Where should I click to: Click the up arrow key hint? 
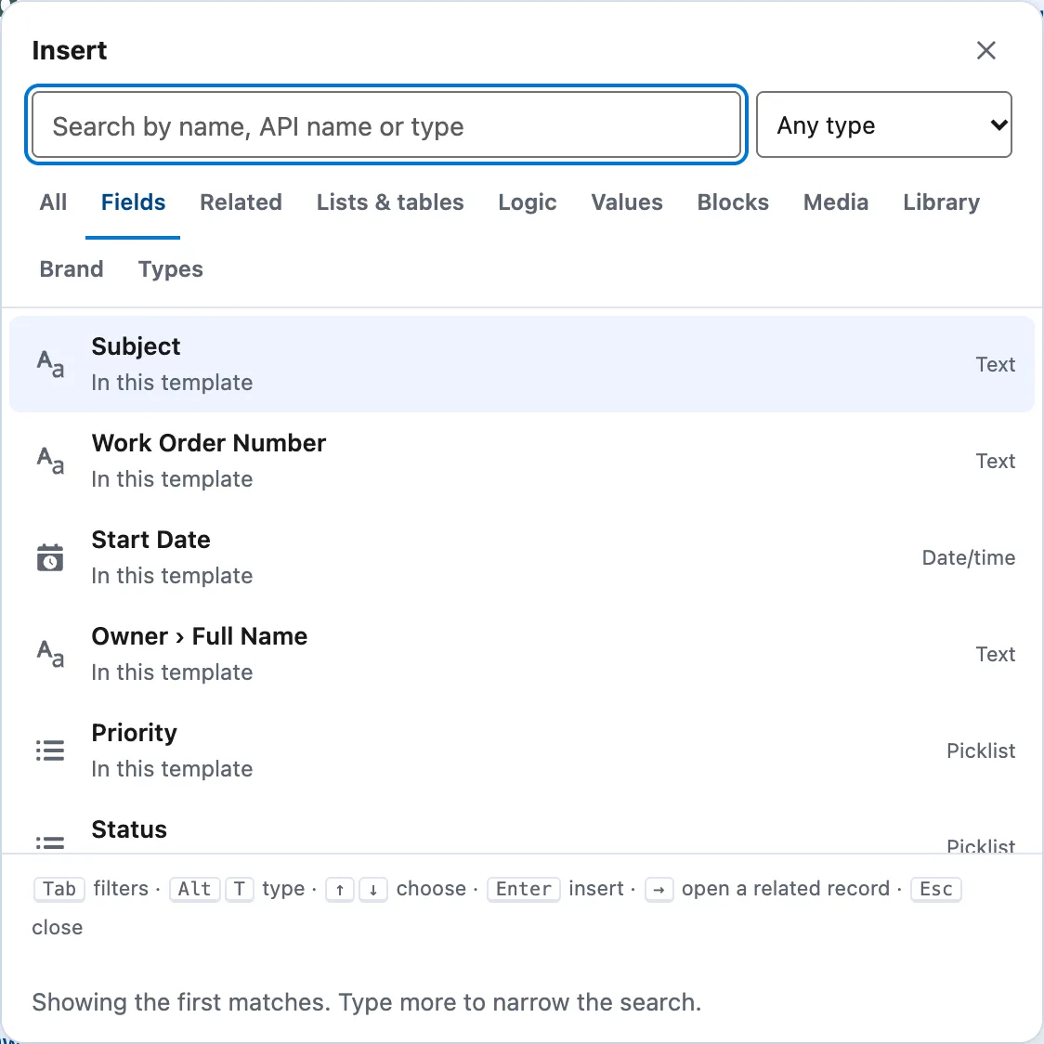(340, 889)
